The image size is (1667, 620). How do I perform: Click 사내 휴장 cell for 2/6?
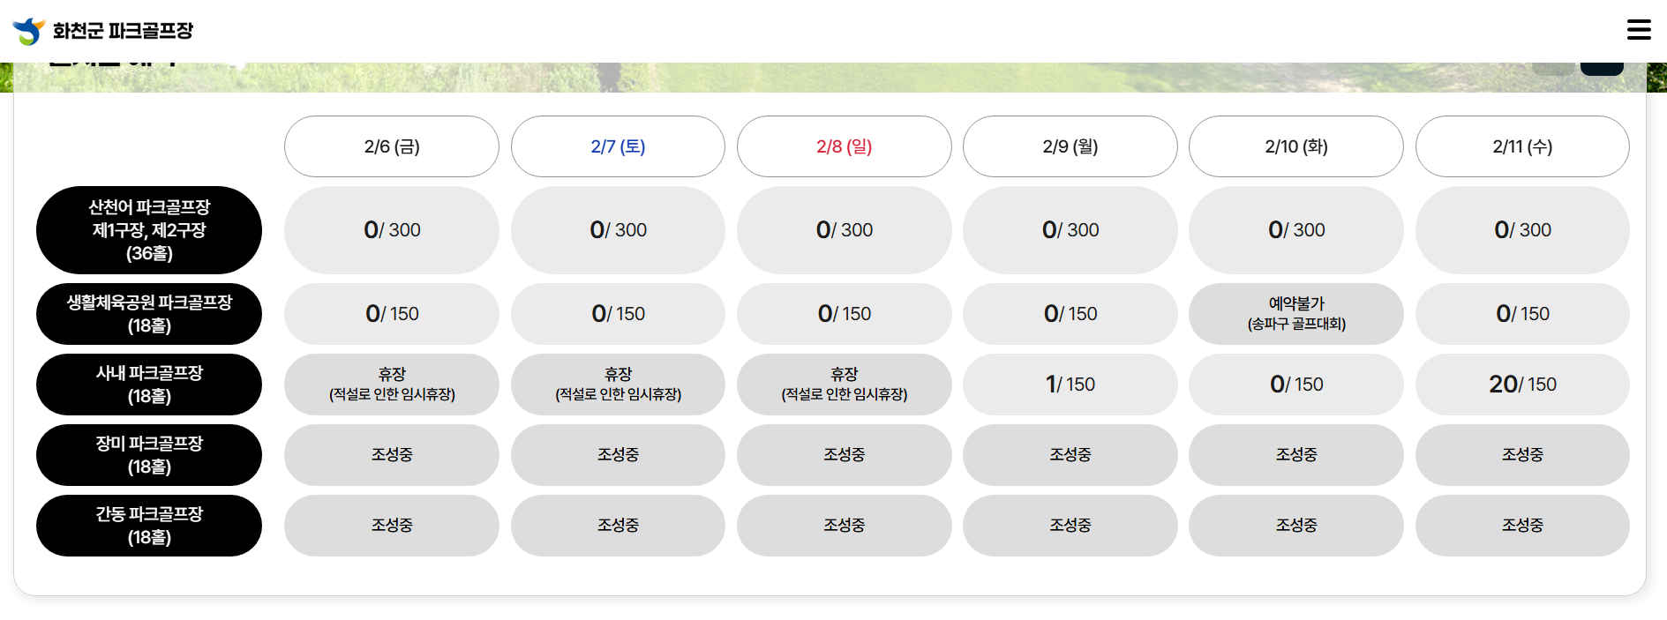392,385
